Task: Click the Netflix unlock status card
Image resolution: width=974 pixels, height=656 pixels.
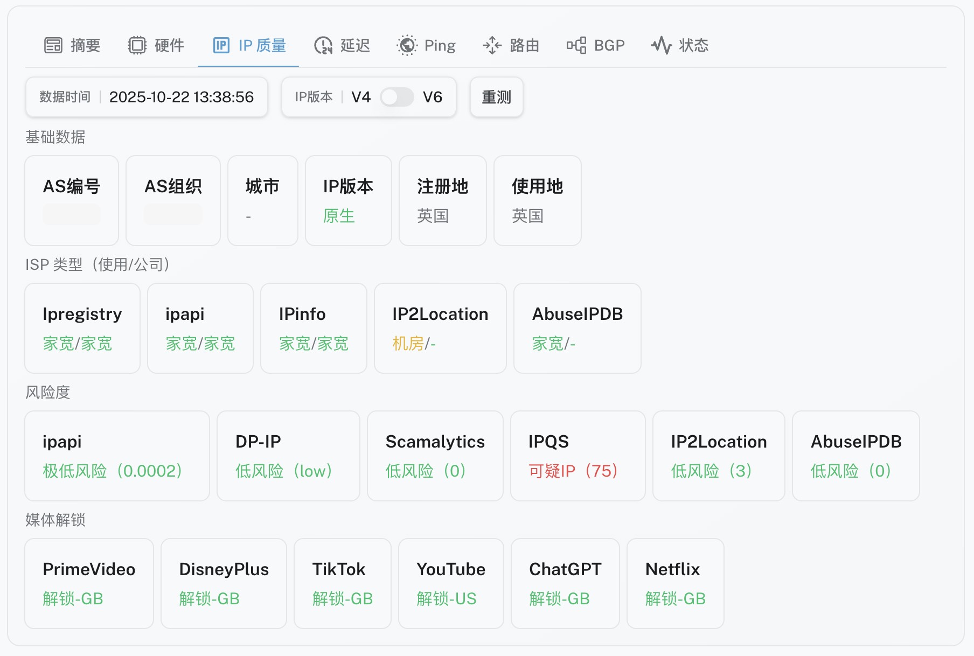Action: (675, 583)
